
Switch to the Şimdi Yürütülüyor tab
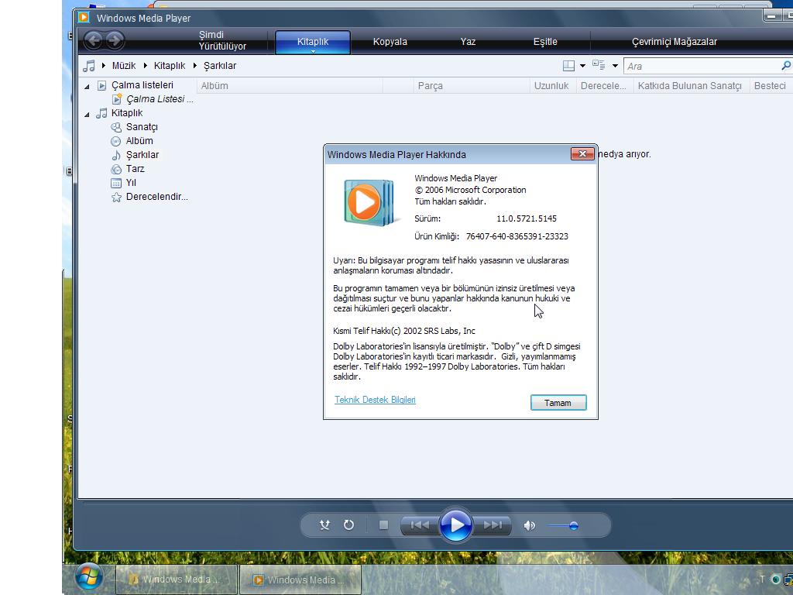coord(222,40)
